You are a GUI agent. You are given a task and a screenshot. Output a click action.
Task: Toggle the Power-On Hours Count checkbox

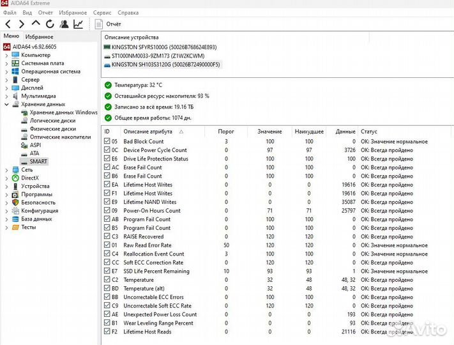coord(107,210)
